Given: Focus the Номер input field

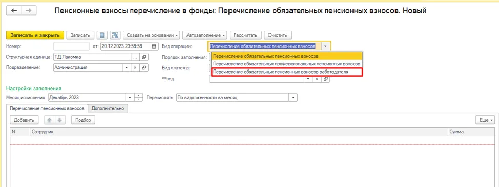Looking at the screenshot, I should [x=72, y=46].
